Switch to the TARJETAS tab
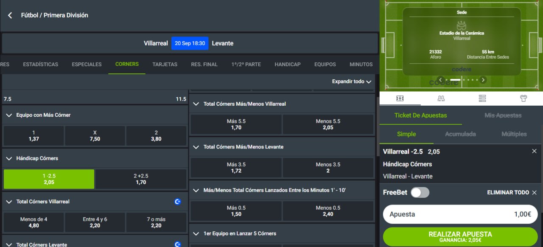Image resolution: width=543 pixels, height=247 pixels. (165, 65)
